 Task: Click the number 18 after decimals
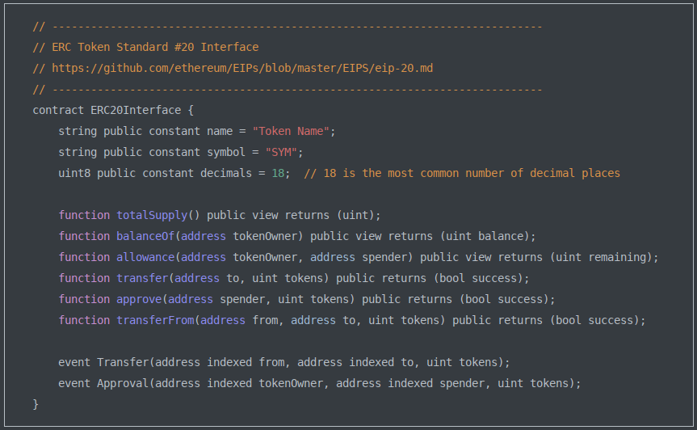point(278,173)
